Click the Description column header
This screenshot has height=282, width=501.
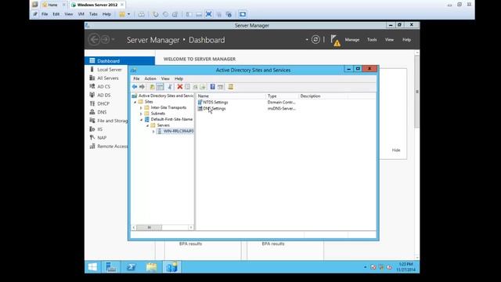(323, 96)
